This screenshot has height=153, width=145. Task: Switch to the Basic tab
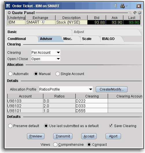39,32
